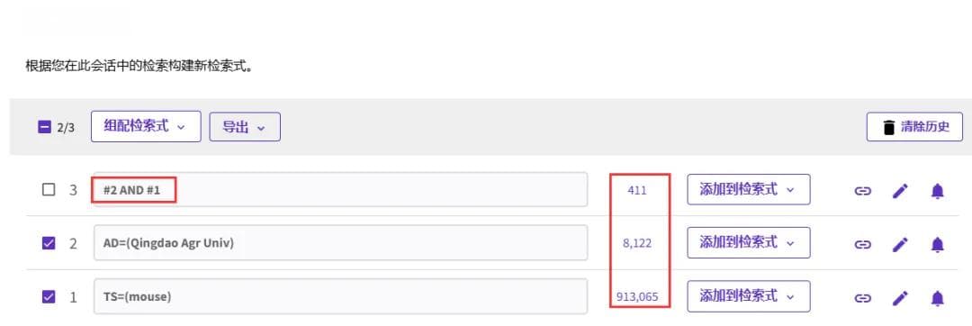Create alert bell for search #3

tap(937, 191)
